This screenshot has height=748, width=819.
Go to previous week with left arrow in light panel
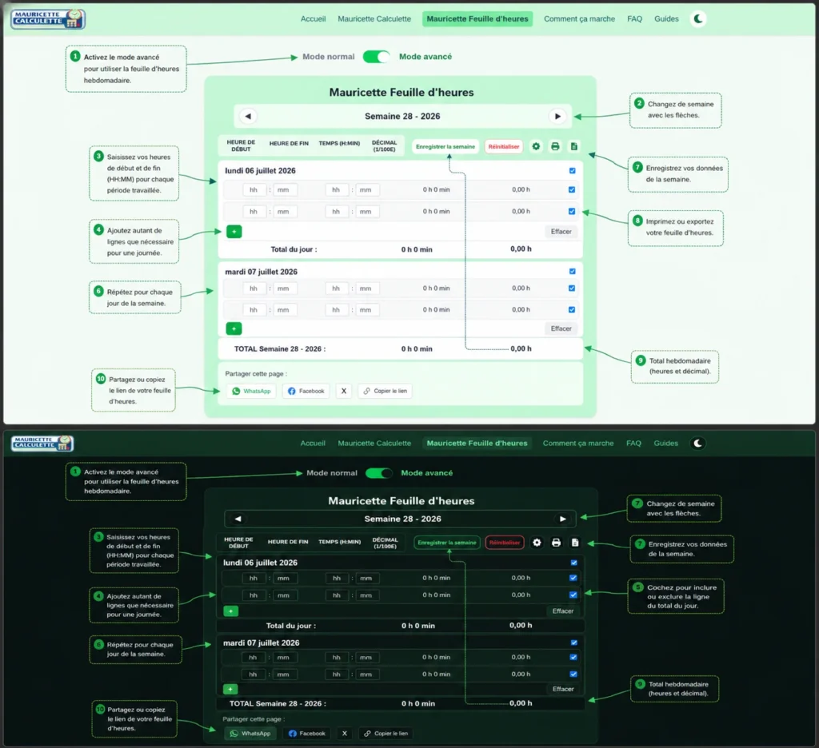248,117
